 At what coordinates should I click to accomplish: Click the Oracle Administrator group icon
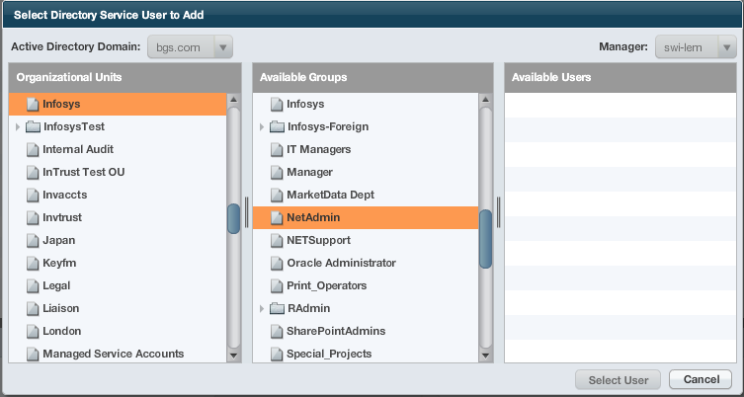click(x=277, y=264)
